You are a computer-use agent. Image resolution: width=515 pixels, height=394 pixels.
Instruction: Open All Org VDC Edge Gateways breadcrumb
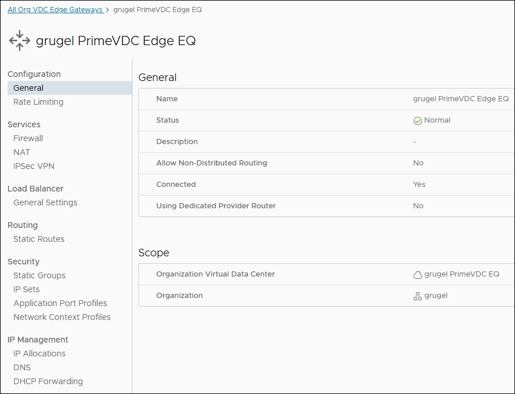[x=55, y=10]
